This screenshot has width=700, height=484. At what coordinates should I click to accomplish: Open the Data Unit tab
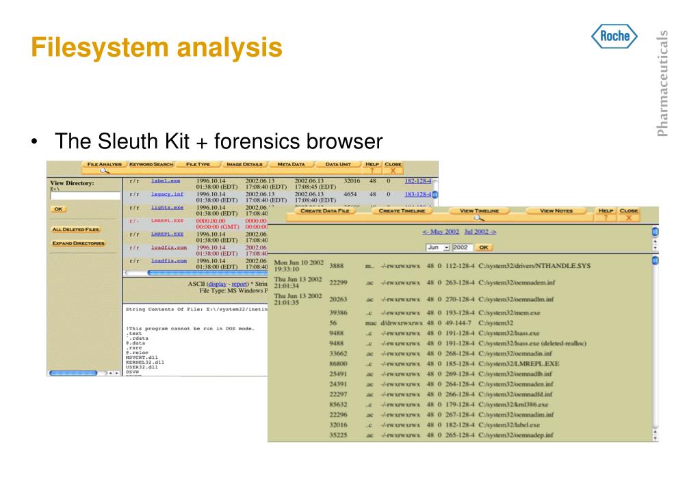click(x=338, y=164)
